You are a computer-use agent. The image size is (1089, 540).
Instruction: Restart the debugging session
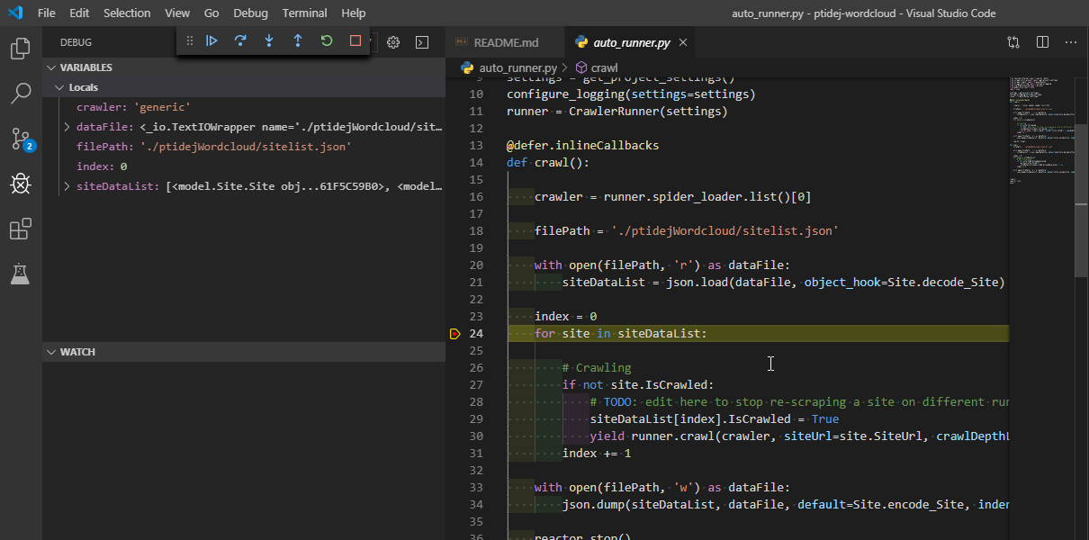(327, 40)
